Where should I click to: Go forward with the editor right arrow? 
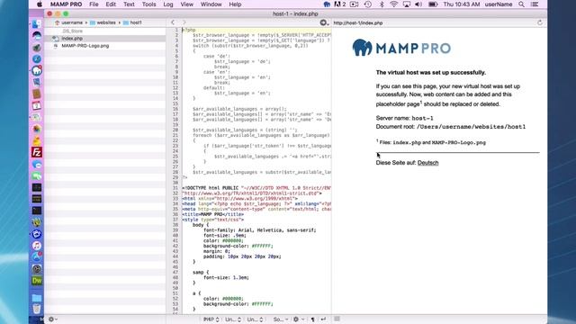pyautogui.click(x=184, y=22)
